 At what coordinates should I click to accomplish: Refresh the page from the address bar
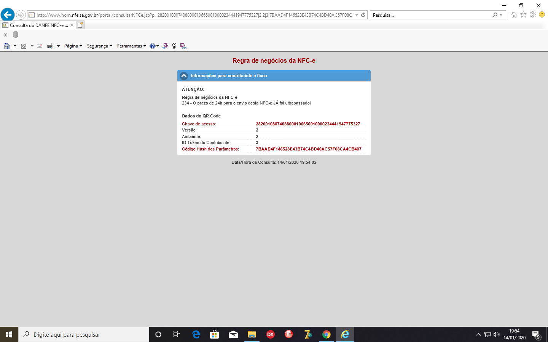point(363,15)
